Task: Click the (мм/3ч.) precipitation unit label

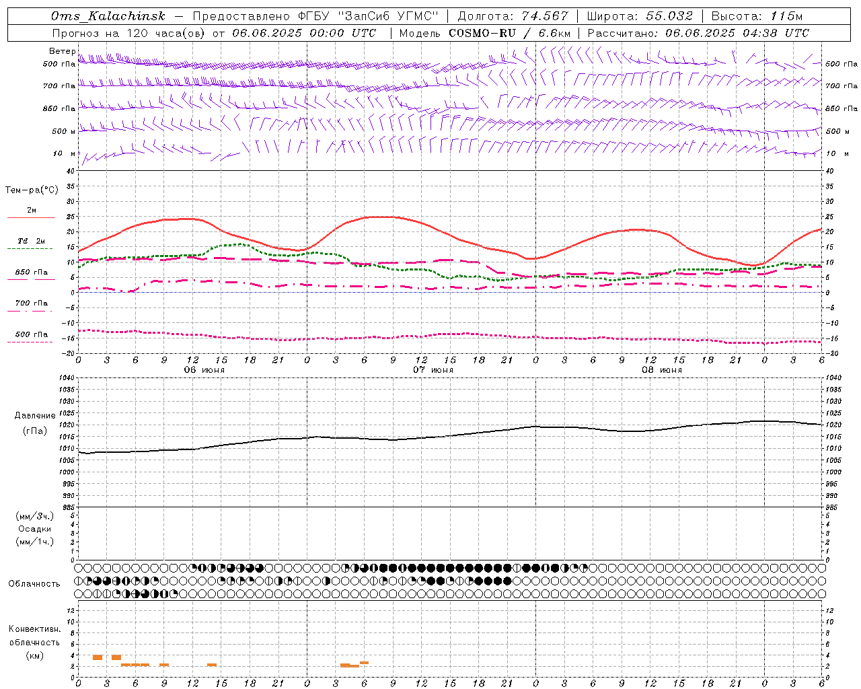Action: (x=35, y=516)
